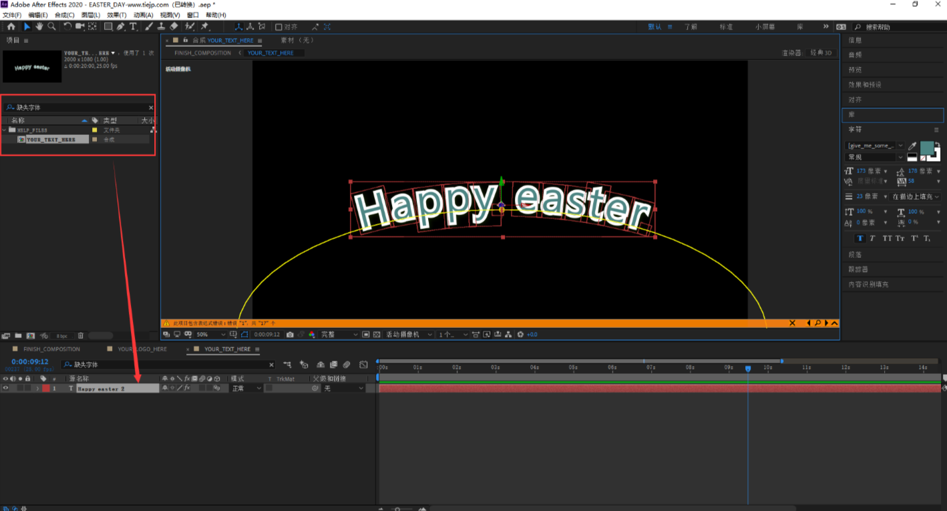947x511 pixels.
Task: Open the 文件(F) menu
Action: 12,15
